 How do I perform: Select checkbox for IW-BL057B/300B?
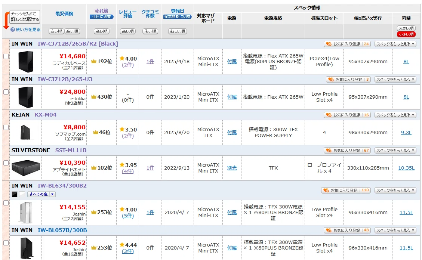tap(6, 243)
